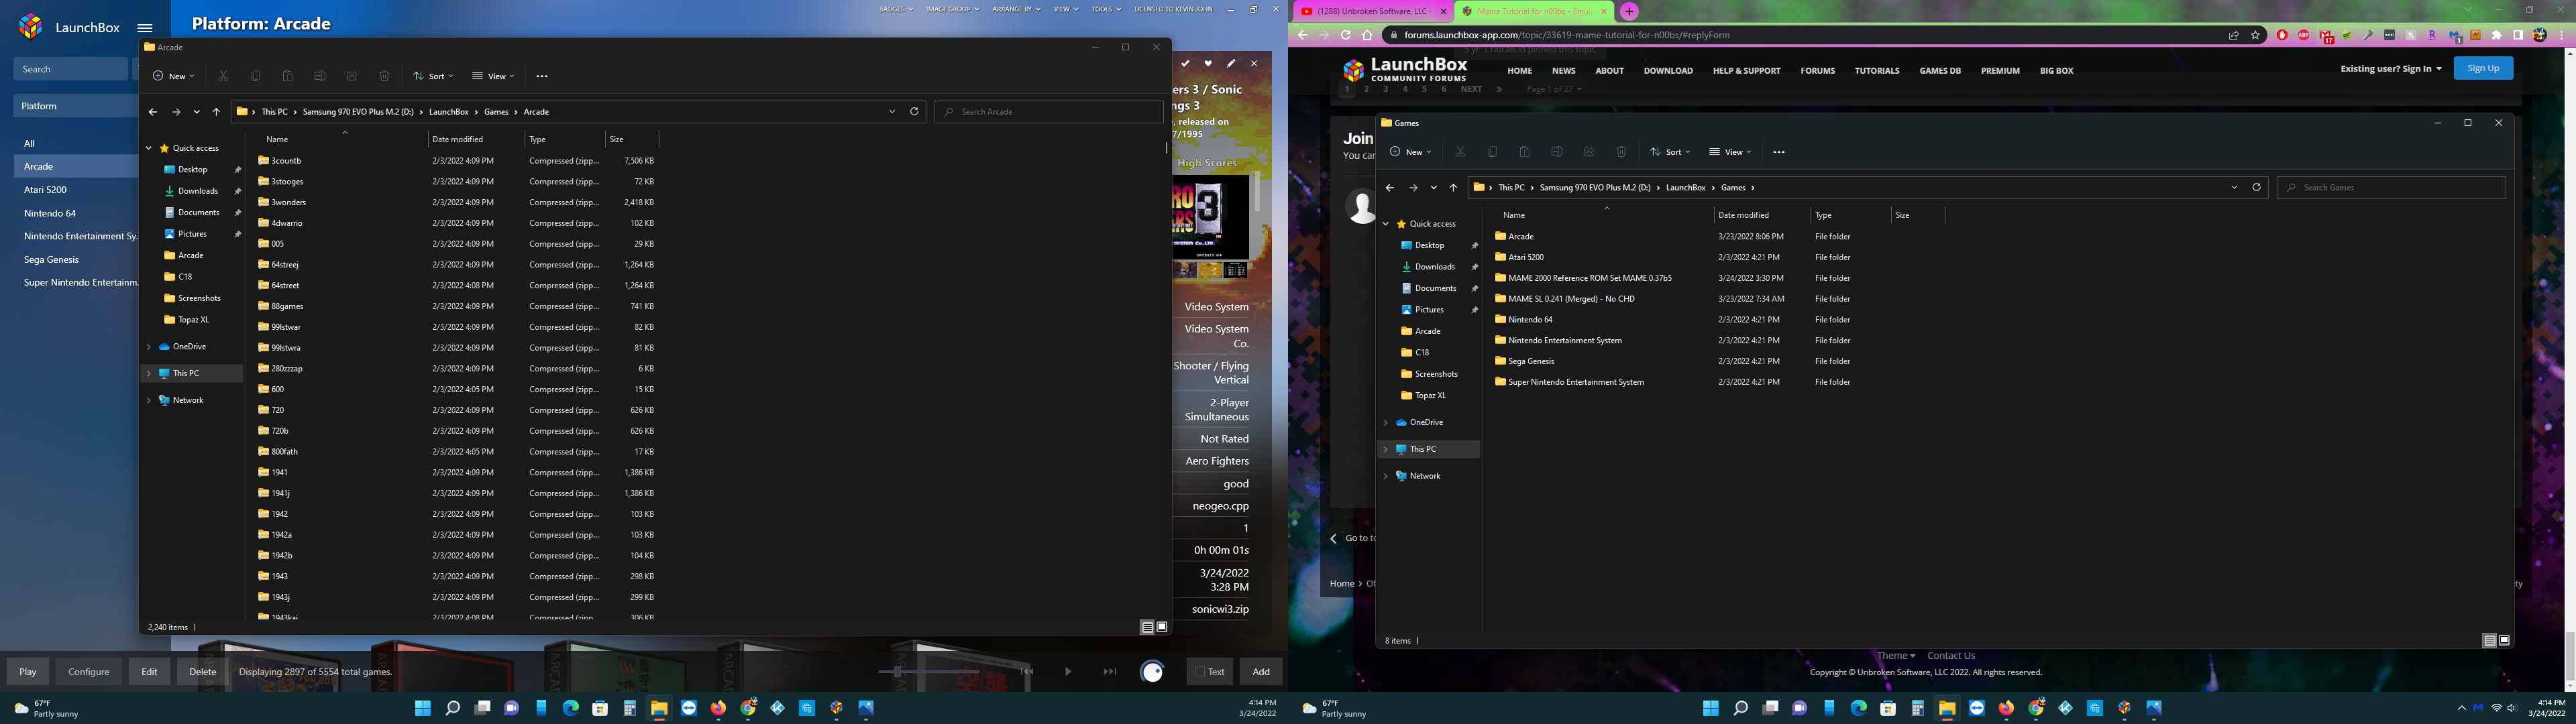Click the Contact Us footer link
2576x724 pixels.
[x=1951, y=656]
